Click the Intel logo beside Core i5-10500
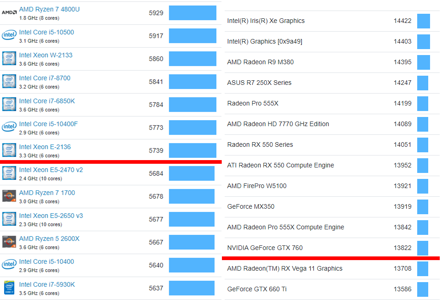 pos(9,35)
